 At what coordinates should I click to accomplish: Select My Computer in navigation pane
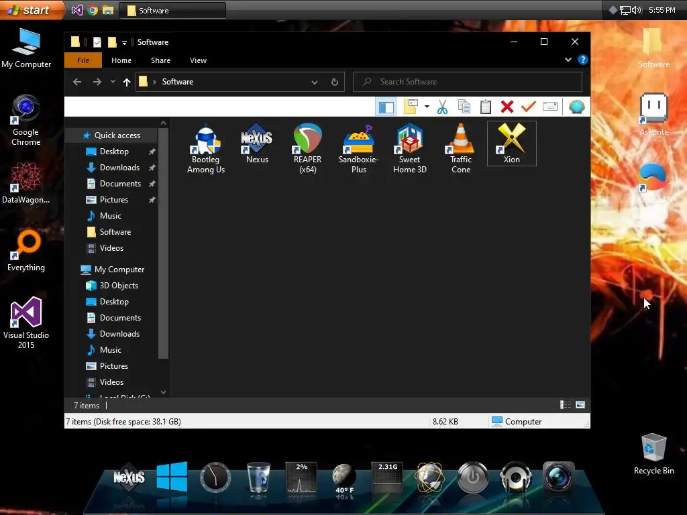tap(119, 270)
